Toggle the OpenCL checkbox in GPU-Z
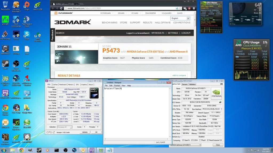The width and height of the screenshot is (273, 153). pyautogui.click(x=183, y=140)
